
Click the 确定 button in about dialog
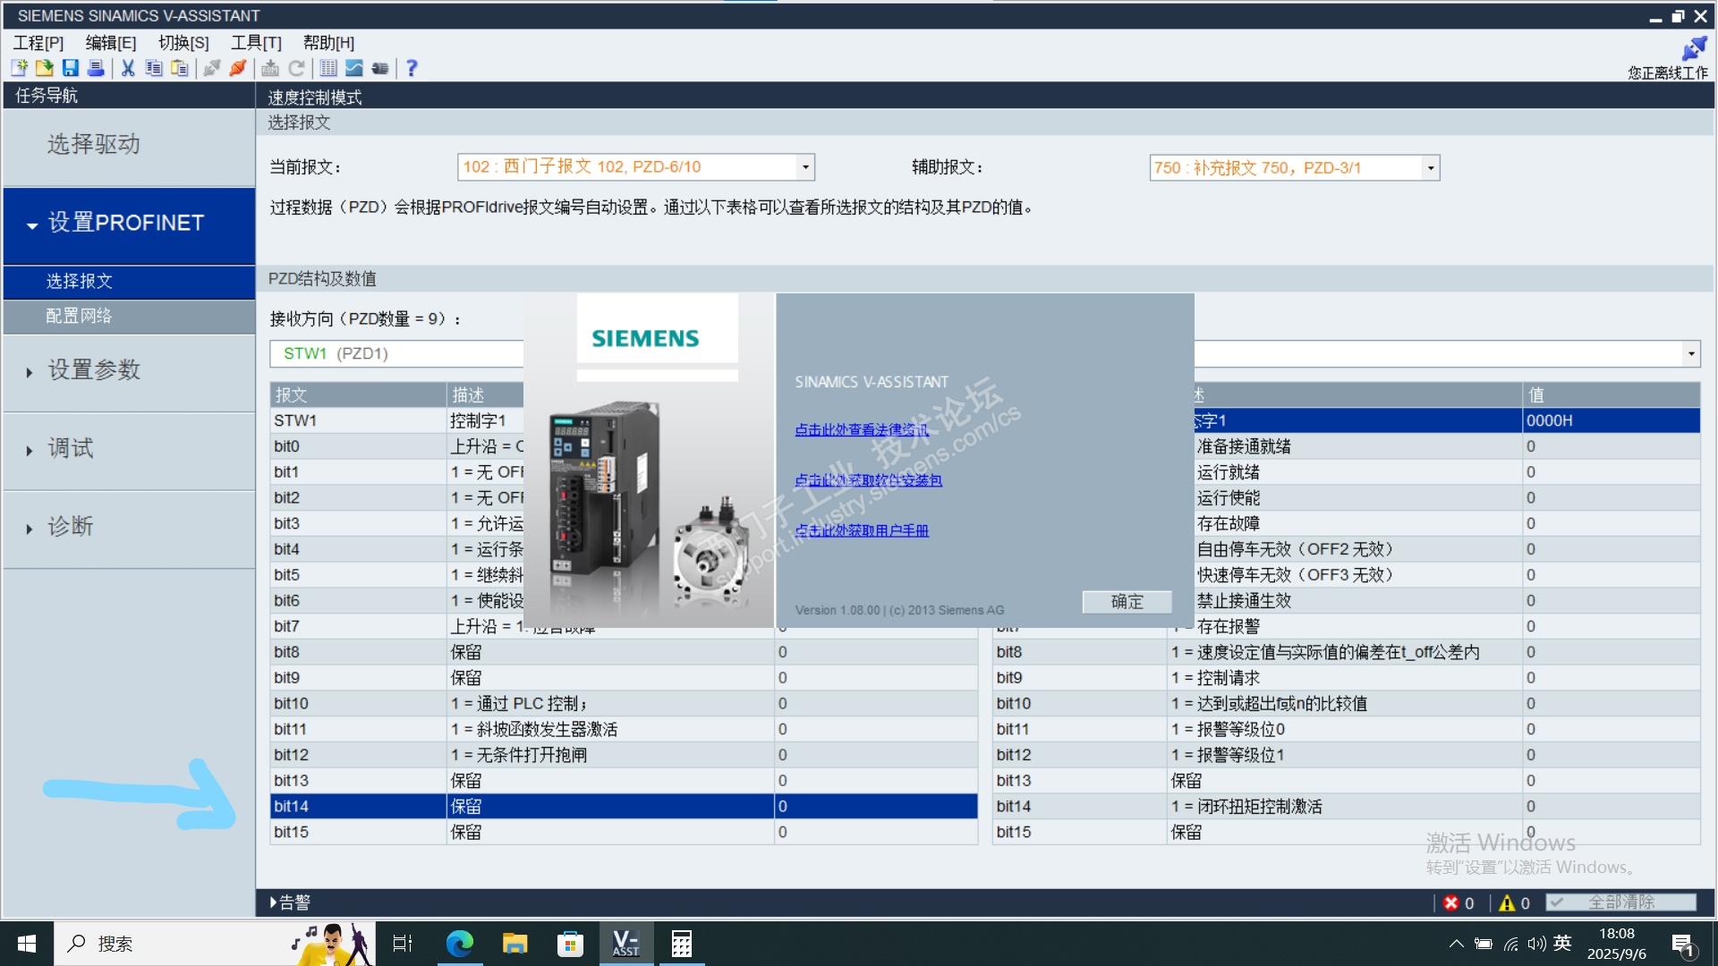pyautogui.click(x=1127, y=602)
